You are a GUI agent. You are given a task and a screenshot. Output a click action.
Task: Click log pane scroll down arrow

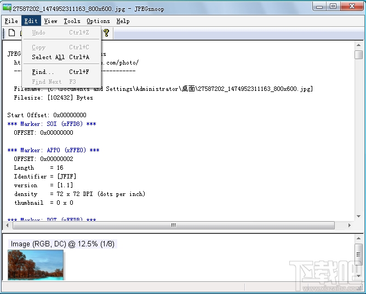click(x=358, y=216)
